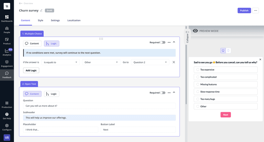Image resolution: width=264 pixels, height=142 pixels.
Task: Toggle Required on Open Text question
Action: 163,93
